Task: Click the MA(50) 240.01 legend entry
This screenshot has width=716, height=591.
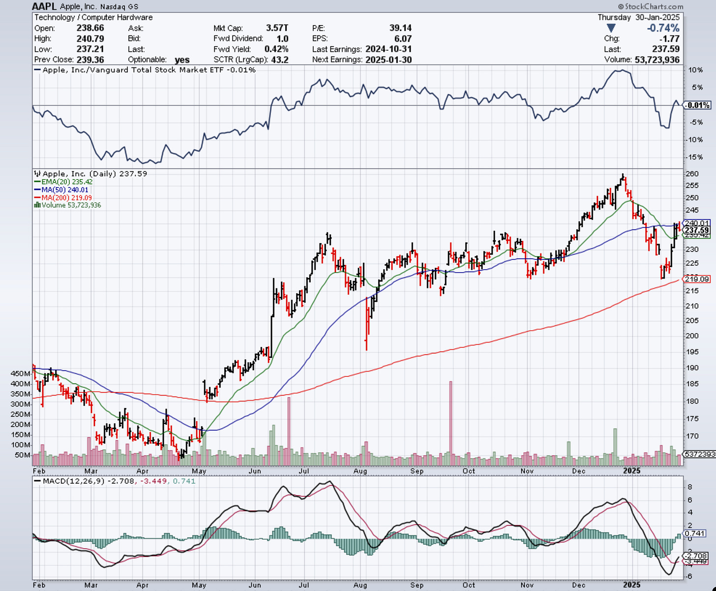Action: coord(61,189)
